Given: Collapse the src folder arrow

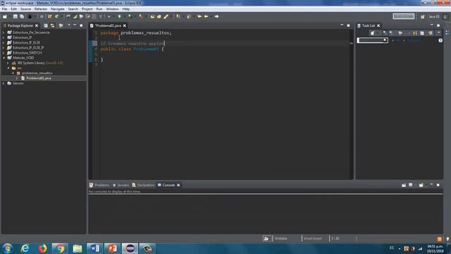Looking at the screenshot, I should pos(8,68).
